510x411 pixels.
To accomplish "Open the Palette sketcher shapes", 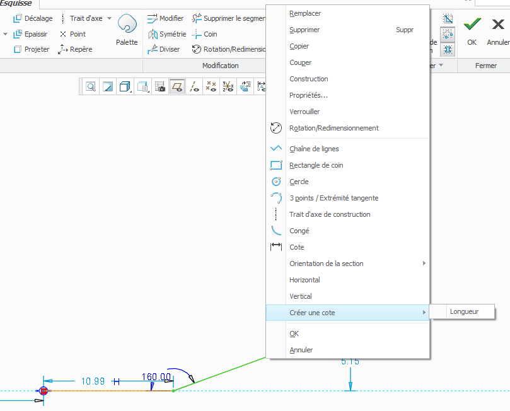I will click(127, 30).
